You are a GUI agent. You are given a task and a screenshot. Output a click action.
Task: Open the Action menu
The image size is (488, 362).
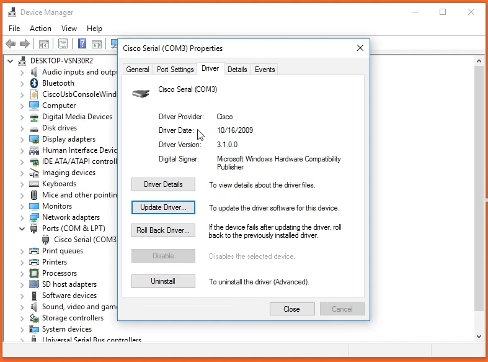(x=40, y=29)
